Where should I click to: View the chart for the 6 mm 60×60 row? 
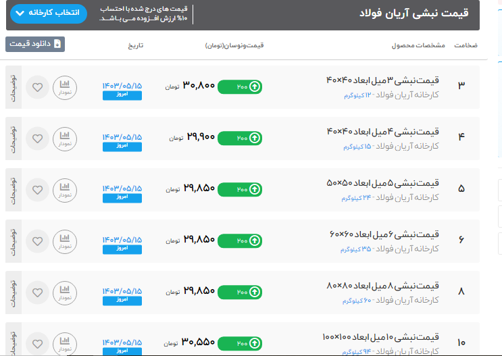tap(65, 240)
